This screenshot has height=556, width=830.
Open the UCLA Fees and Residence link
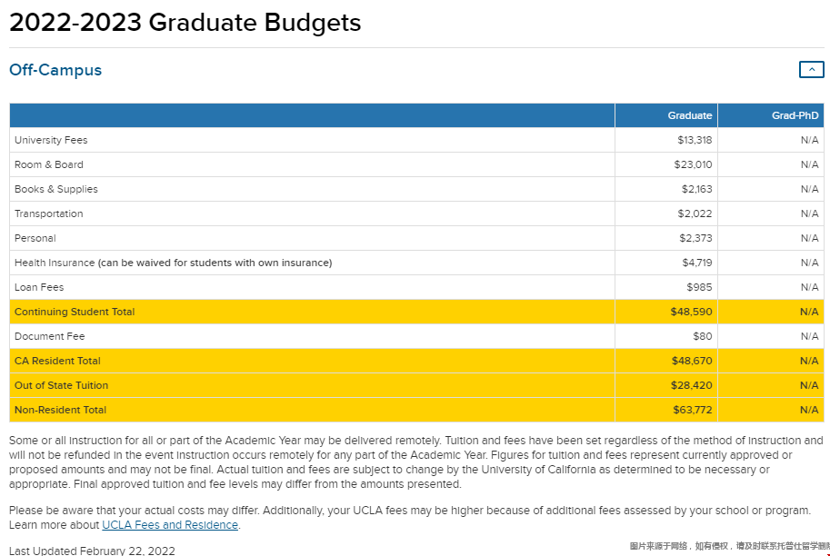(x=170, y=525)
